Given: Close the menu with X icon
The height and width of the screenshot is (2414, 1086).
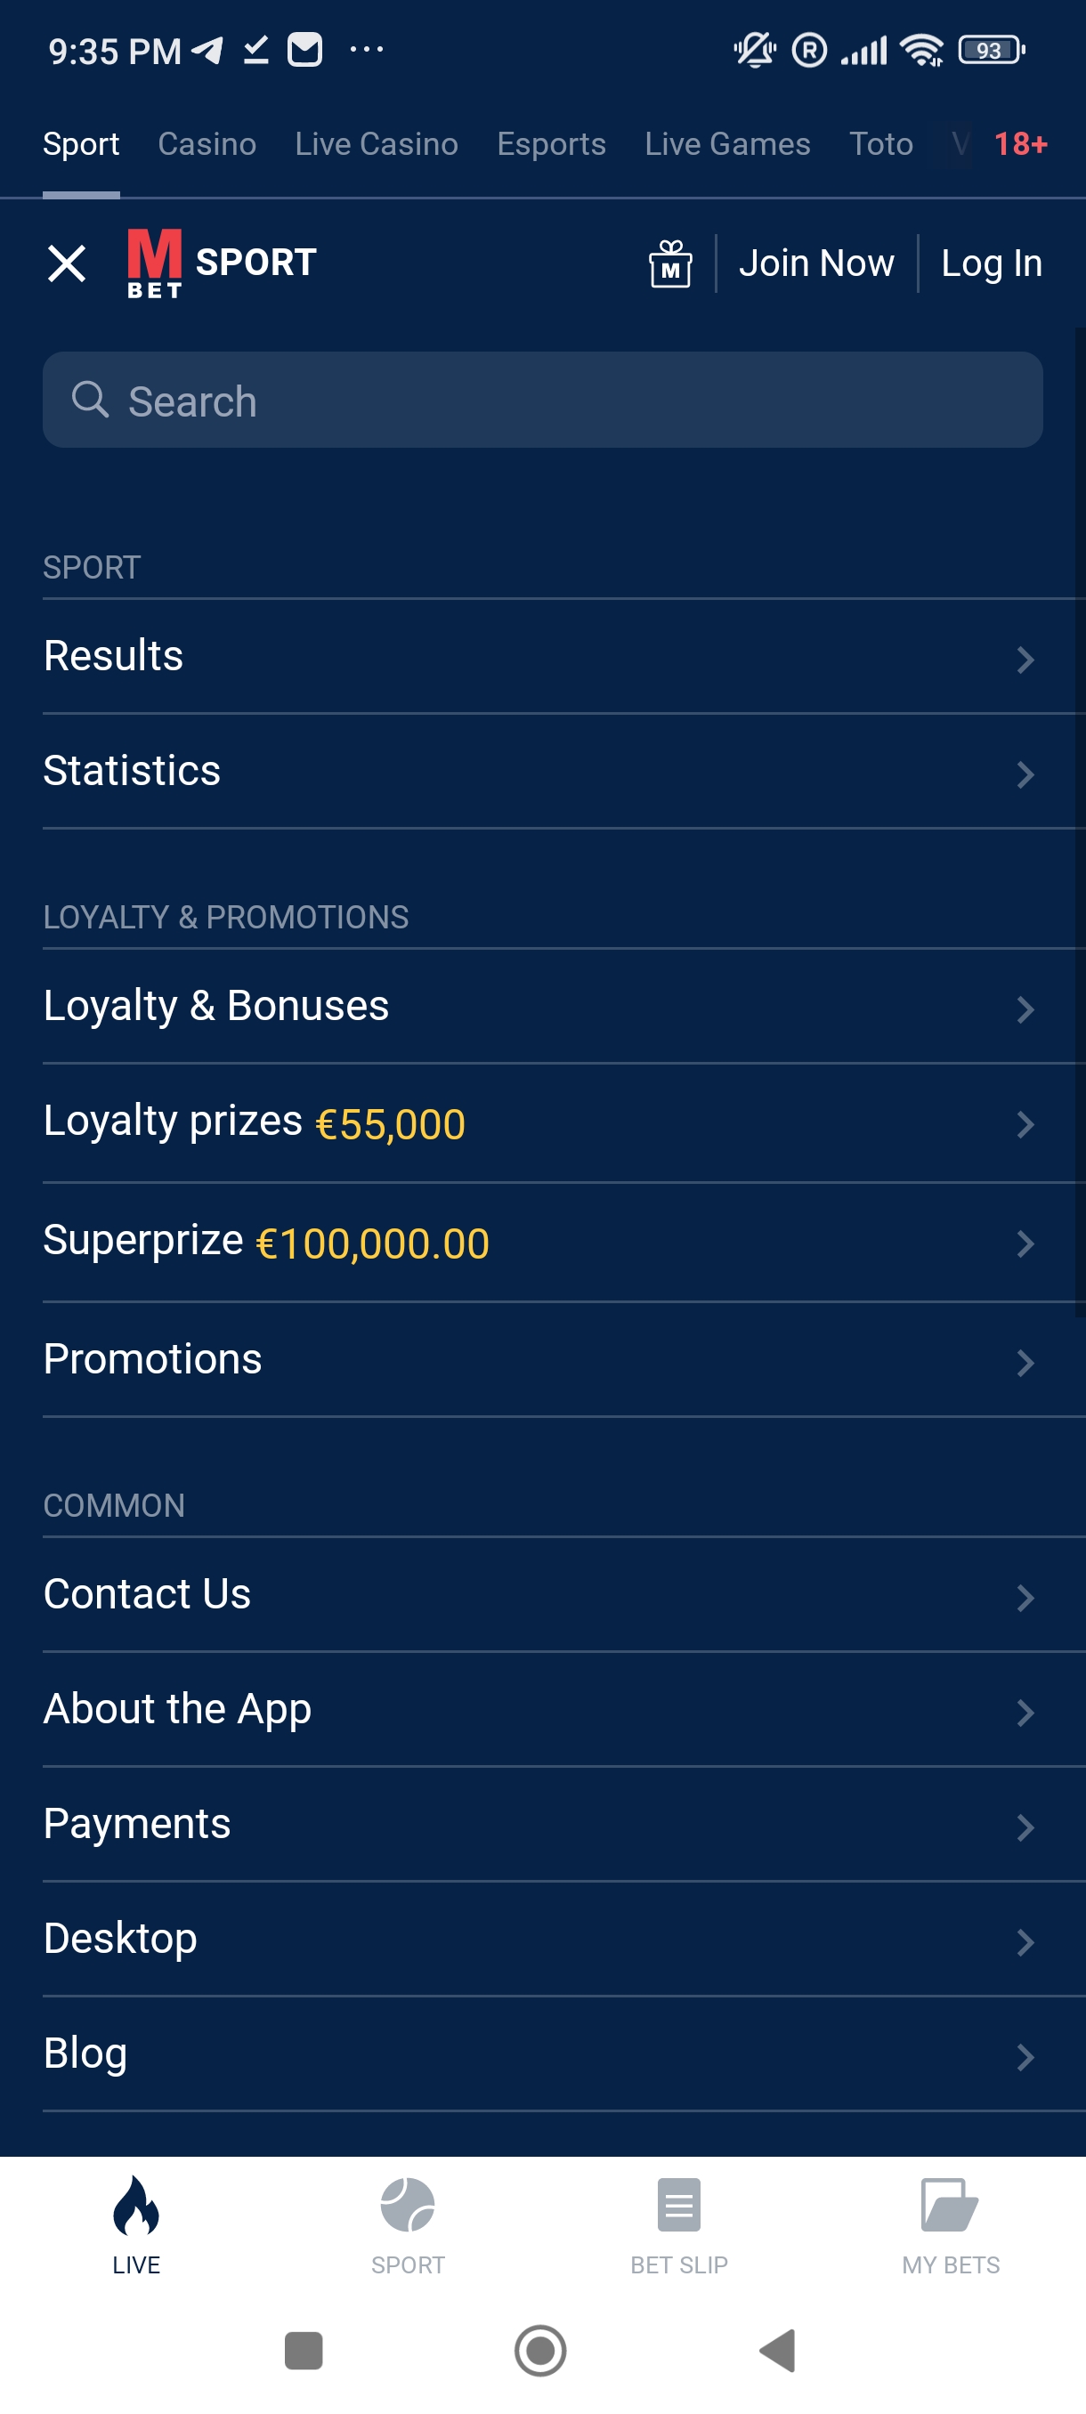Looking at the screenshot, I should 67,263.
